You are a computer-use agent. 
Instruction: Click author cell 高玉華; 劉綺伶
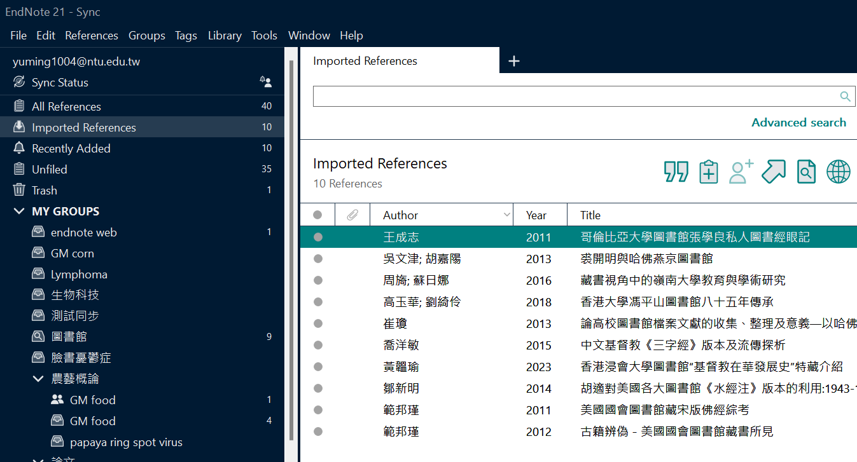(x=422, y=302)
